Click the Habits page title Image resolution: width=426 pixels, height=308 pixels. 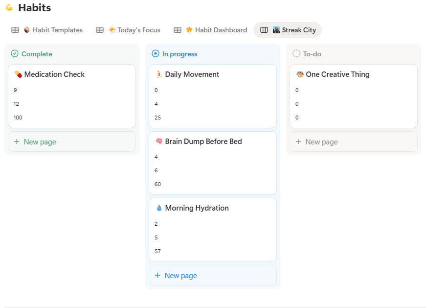point(35,8)
